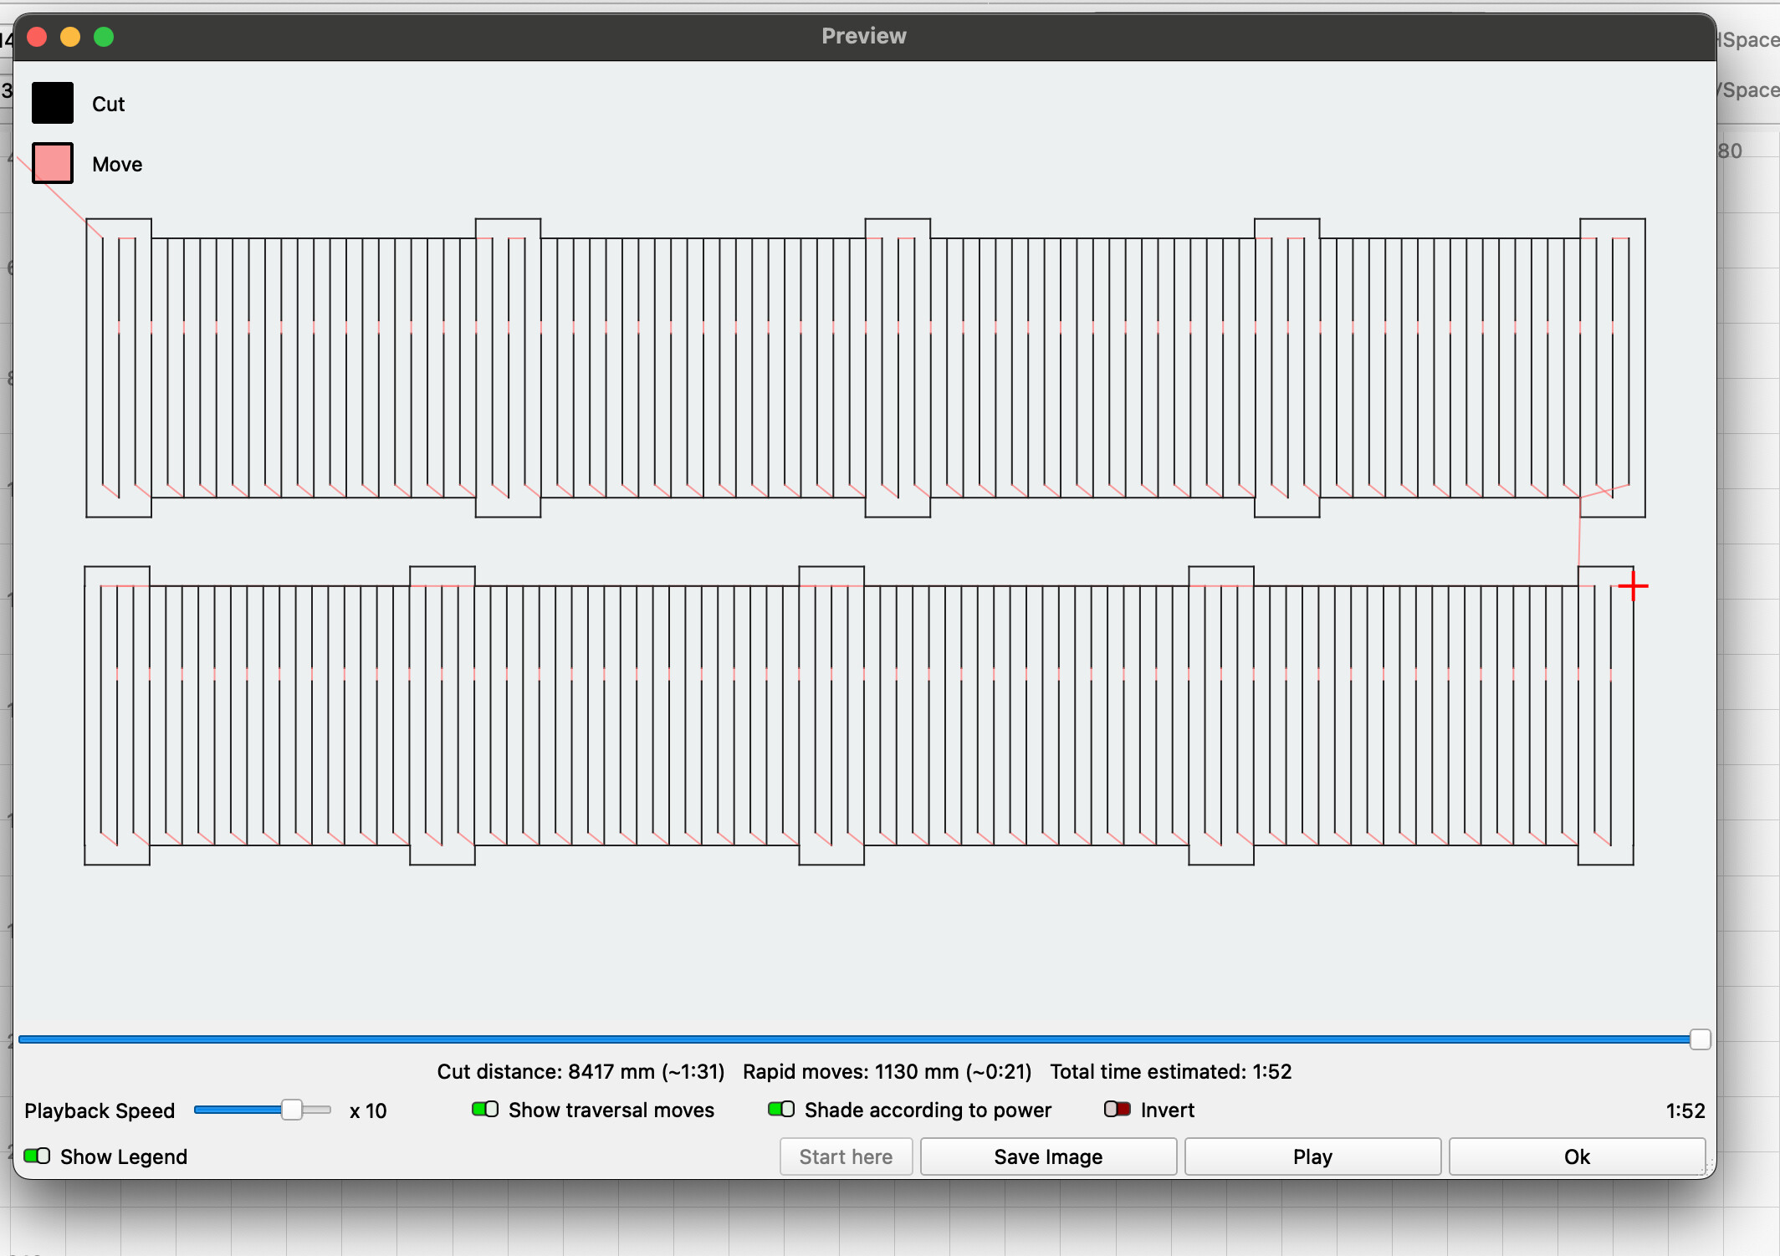
Task: Click the Move legend label
Action: pos(117,164)
